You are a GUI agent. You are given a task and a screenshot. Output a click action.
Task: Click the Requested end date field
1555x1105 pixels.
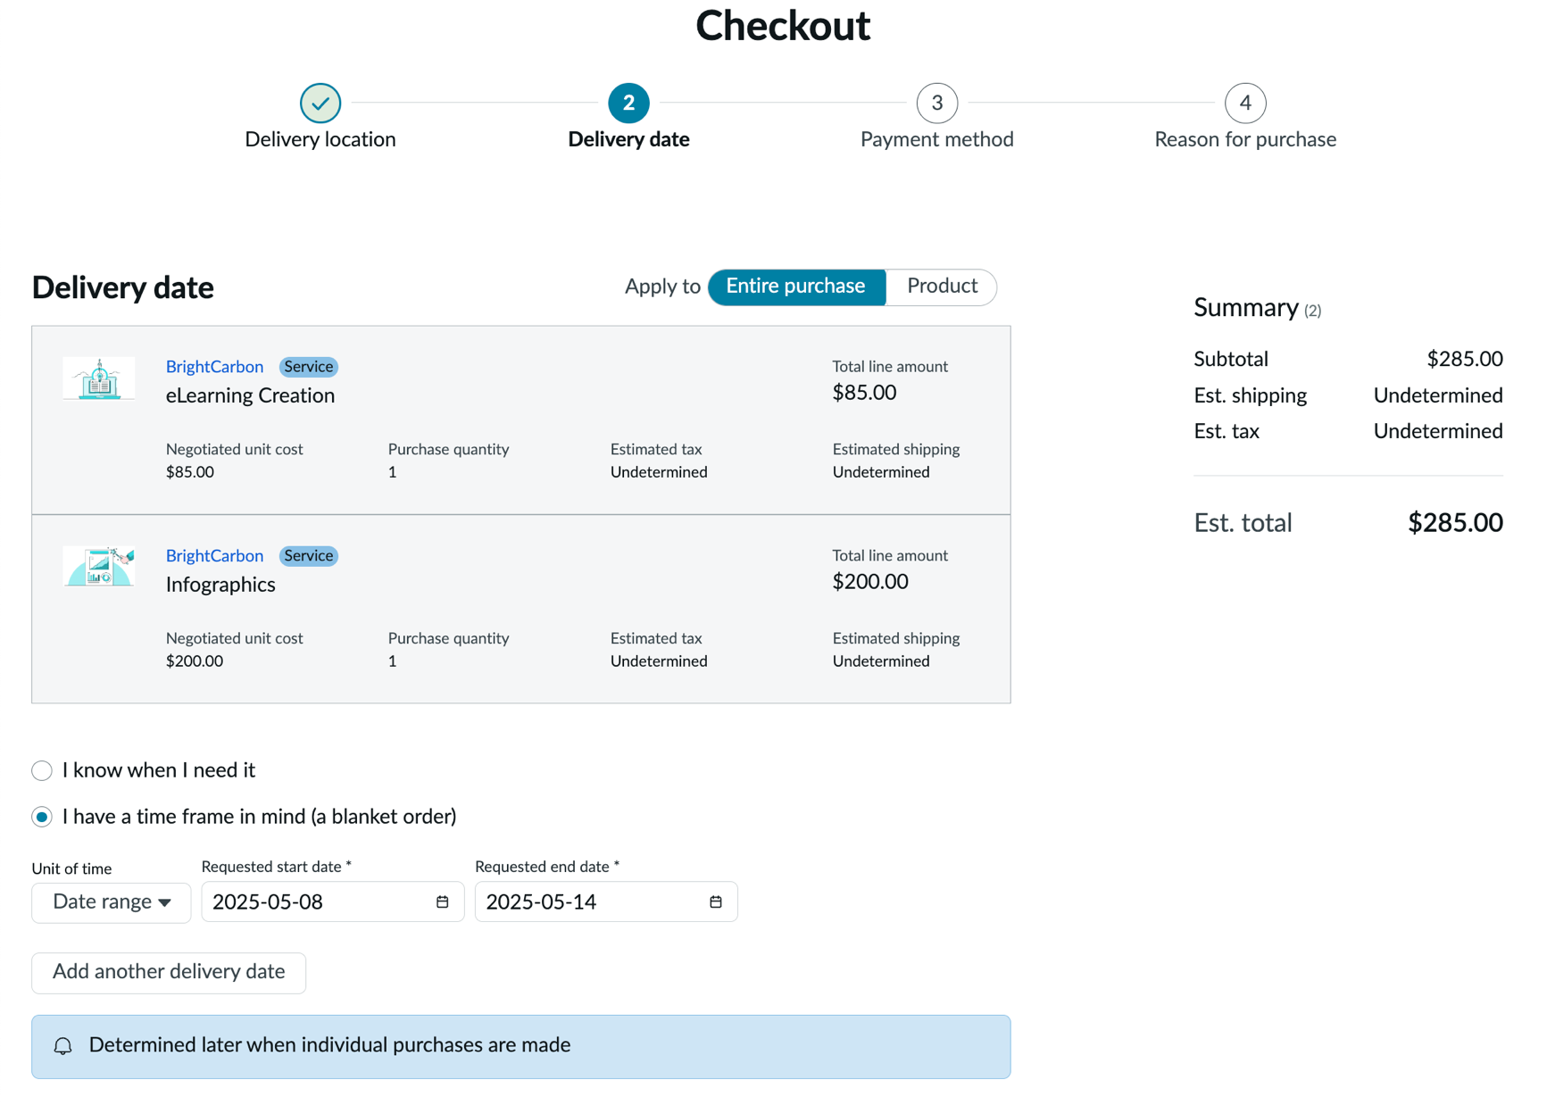tap(606, 902)
